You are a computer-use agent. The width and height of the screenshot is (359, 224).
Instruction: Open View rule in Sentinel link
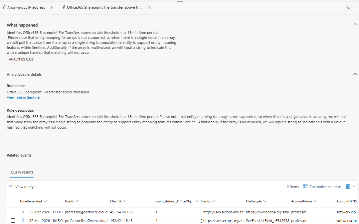(23, 97)
